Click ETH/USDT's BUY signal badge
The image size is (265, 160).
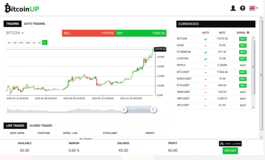tap(243, 86)
